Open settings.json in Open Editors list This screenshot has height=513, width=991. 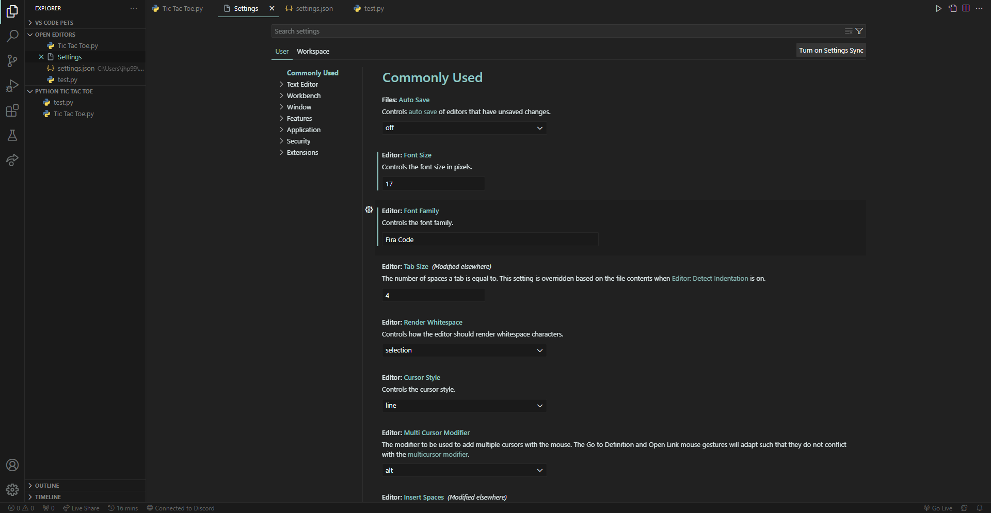point(85,68)
